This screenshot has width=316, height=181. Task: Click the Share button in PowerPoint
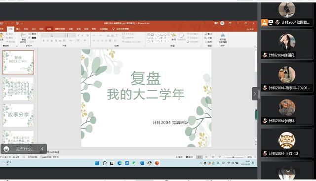point(250,29)
